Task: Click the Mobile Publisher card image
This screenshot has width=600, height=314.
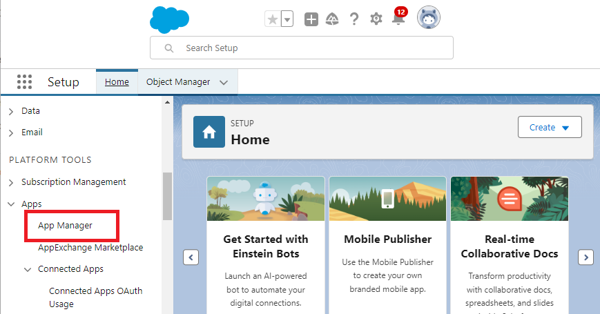Action: pos(387,199)
